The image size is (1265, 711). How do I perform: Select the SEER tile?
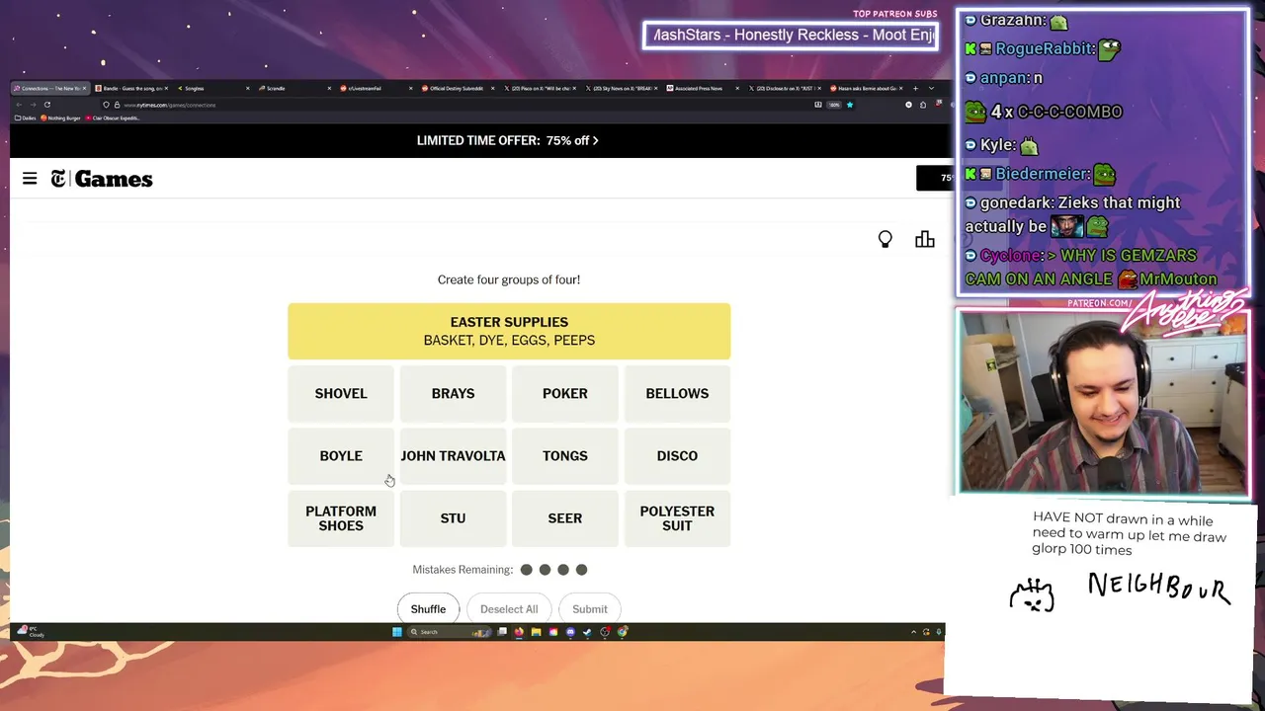[x=565, y=518]
